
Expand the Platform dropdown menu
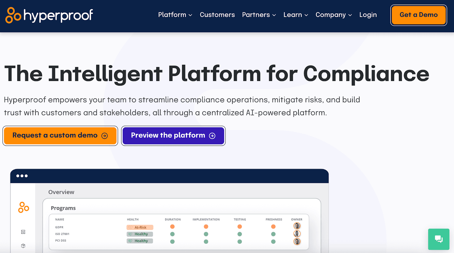click(175, 15)
